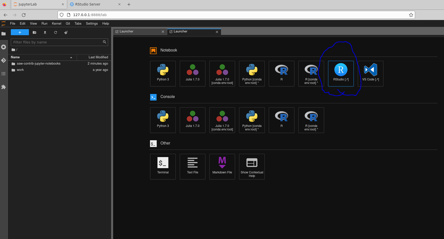Open the Help menu
Viewport: 444px width, 239px height.
click(x=106, y=23)
